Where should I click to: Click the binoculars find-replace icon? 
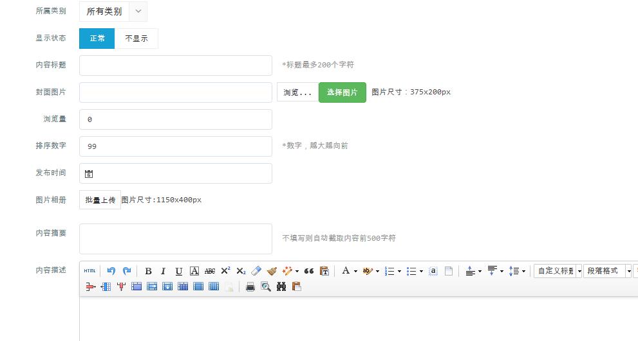pos(281,287)
